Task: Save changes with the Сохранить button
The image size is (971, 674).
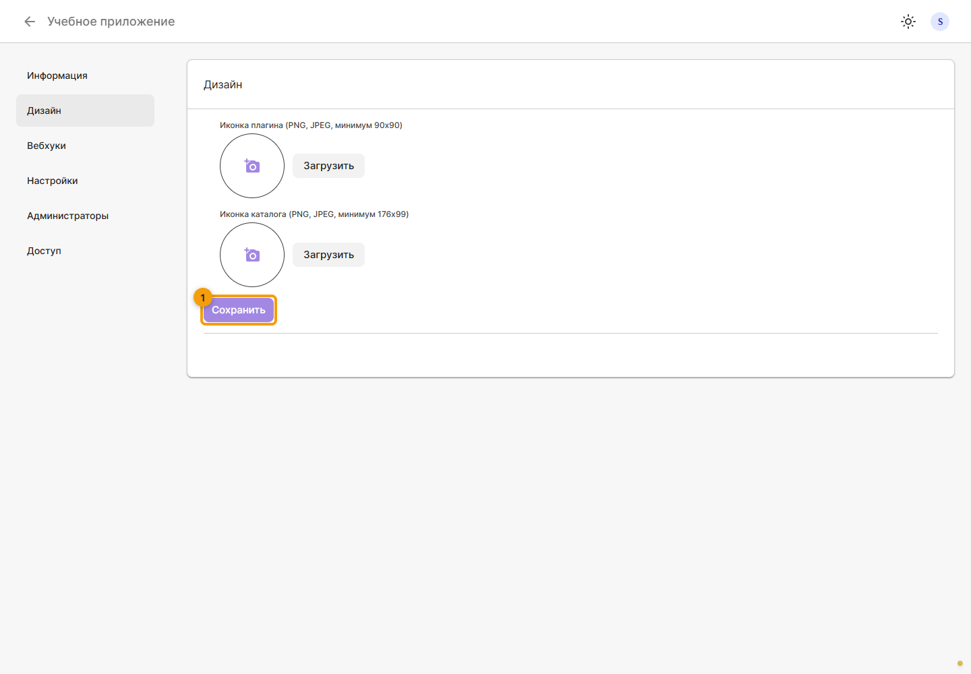Action: [239, 310]
